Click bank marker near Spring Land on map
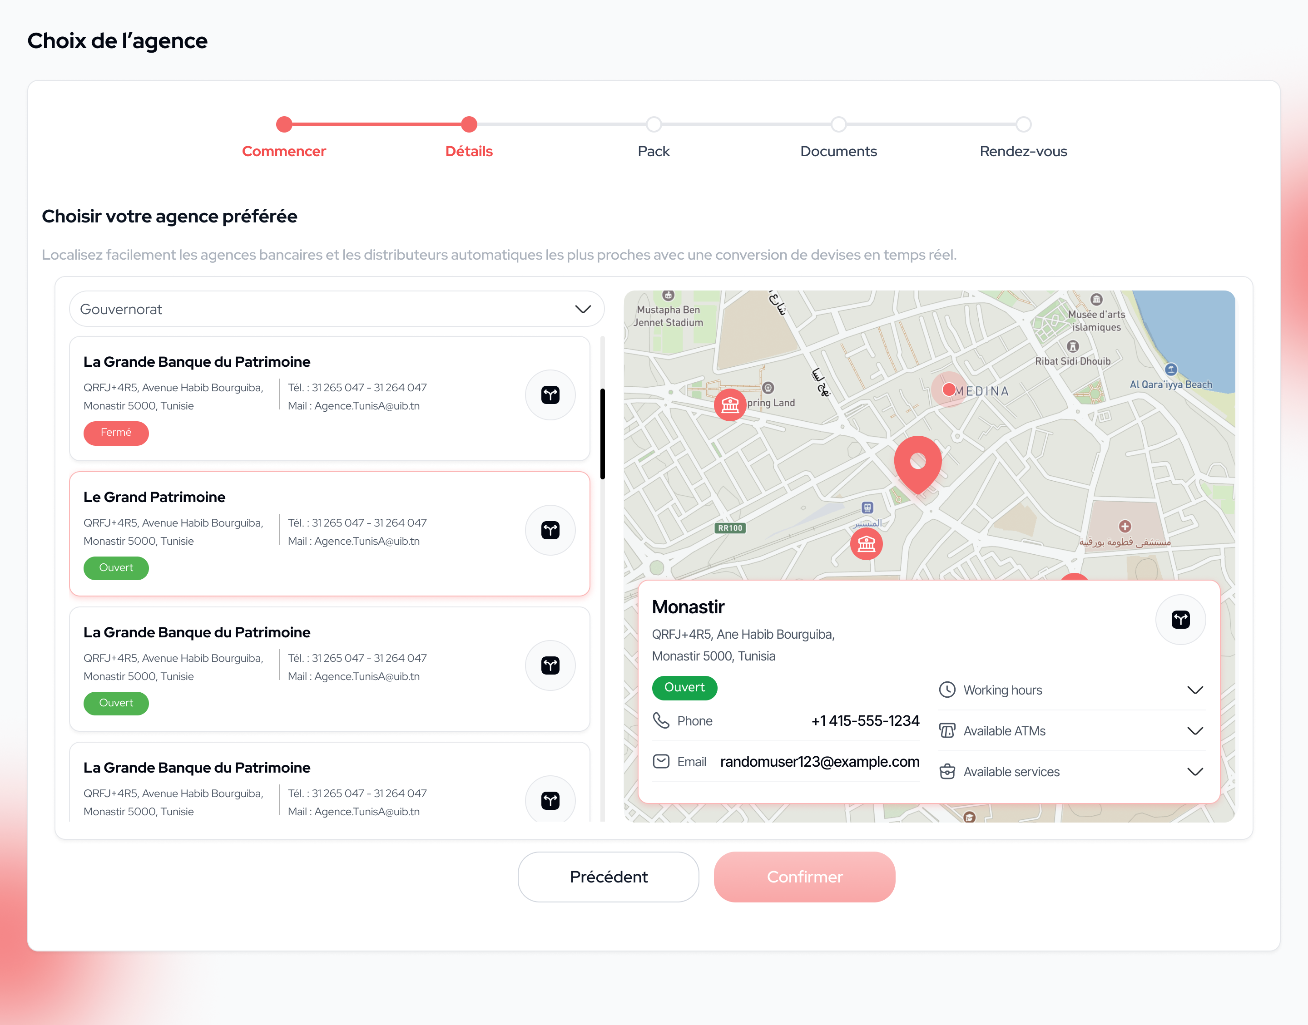Viewport: 1308px width, 1025px height. point(730,405)
